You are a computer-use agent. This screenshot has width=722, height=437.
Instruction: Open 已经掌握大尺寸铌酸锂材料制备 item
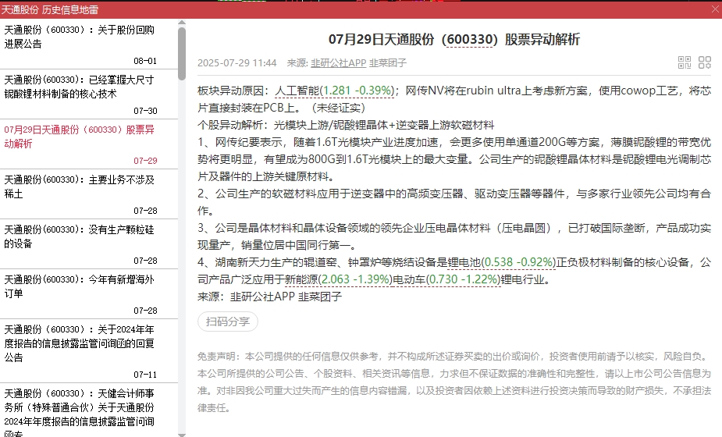tap(89, 94)
